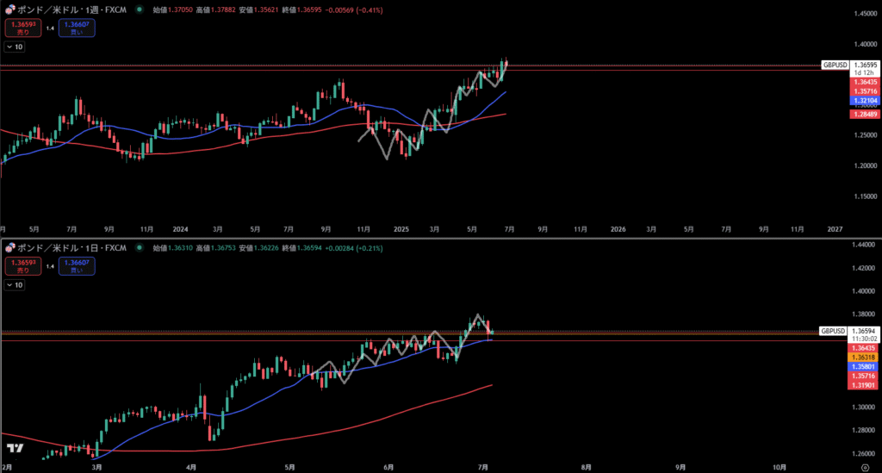Image resolution: width=882 pixels, height=473 pixels.
Task: Click the -0.00569 (-0.41%) change on weekly chart
Action: 354,10
